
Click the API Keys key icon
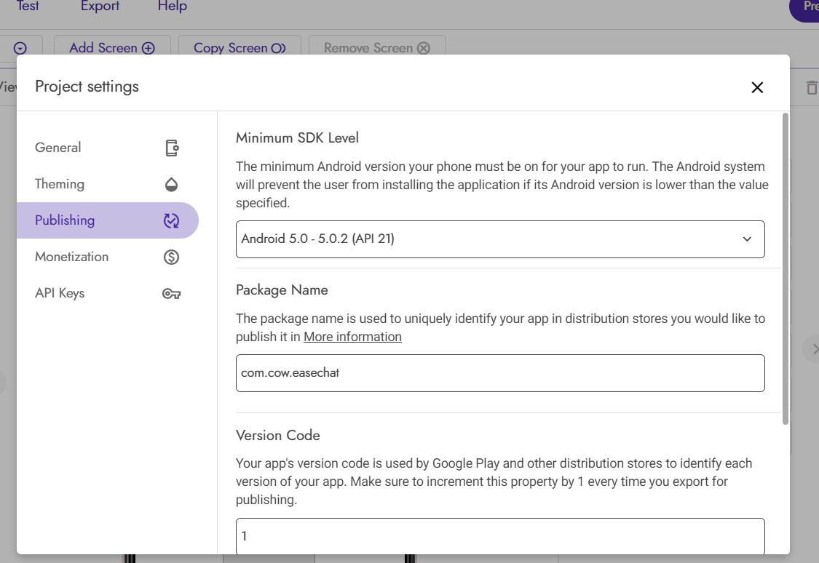pos(172,294)
